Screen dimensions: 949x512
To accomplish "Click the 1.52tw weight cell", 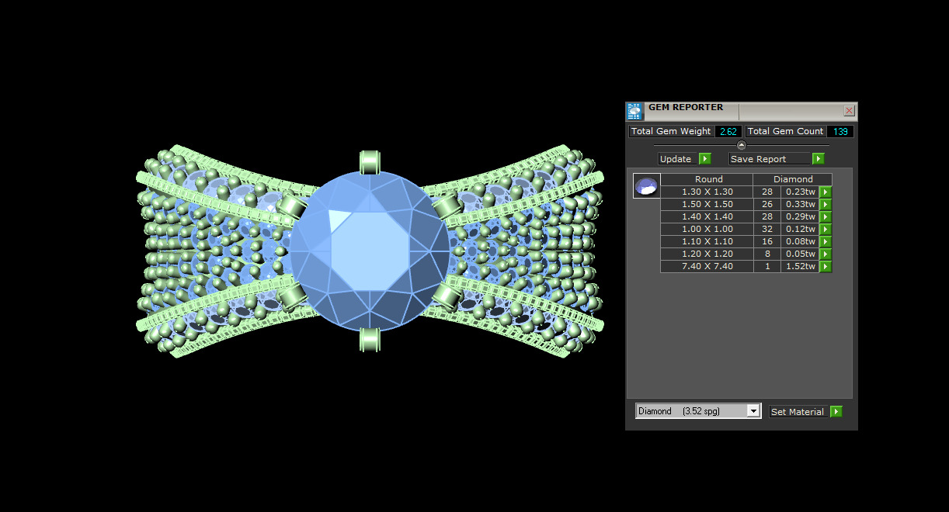I will point(800,267).
